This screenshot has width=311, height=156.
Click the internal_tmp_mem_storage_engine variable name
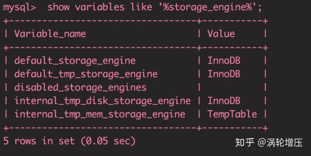(x=100, y=115)
